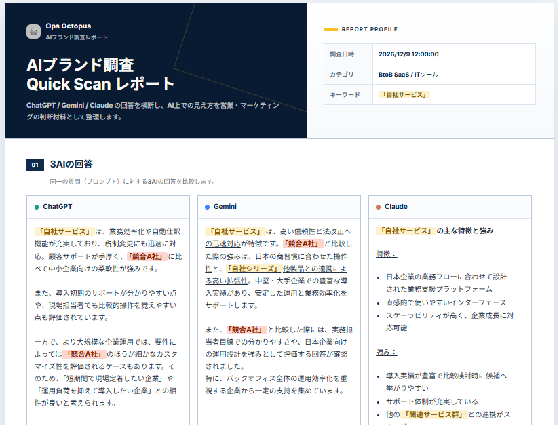Click the description line 同一の質問（プロンプト）に対する3AIの回答

tap(132, 182)
